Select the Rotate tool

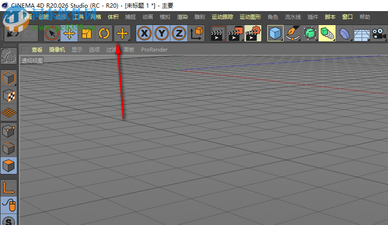104,33
